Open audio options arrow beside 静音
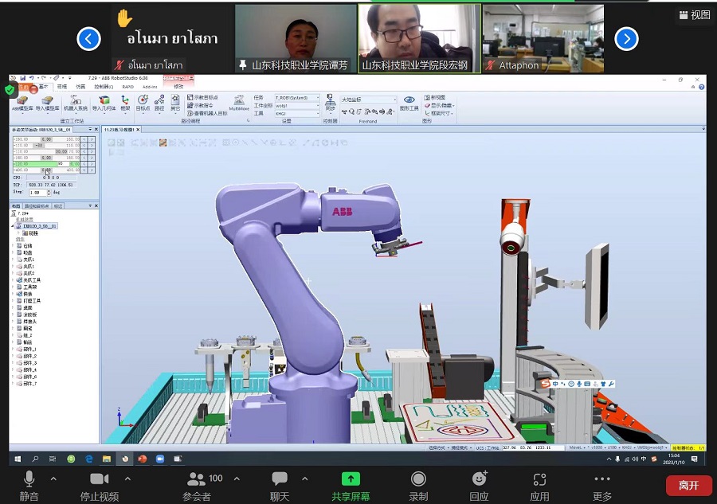 tap(53, 479)
